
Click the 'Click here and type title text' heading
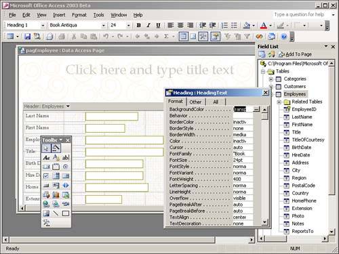150,70
